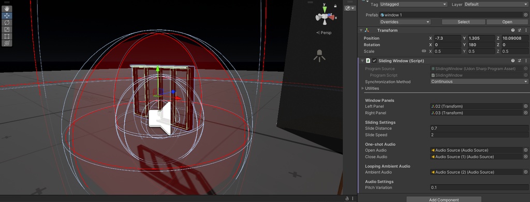Image resolution: width=530 pixels, height=202 pixels.
Task: Open Transform component options menu
Action: pyautogui.click(x=526, y=30)
